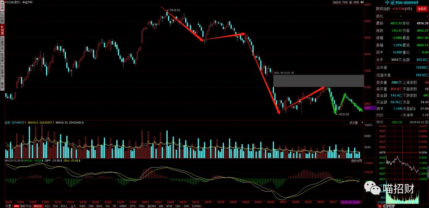Click the 60分钟(复权) period label

tap(14, 2)
